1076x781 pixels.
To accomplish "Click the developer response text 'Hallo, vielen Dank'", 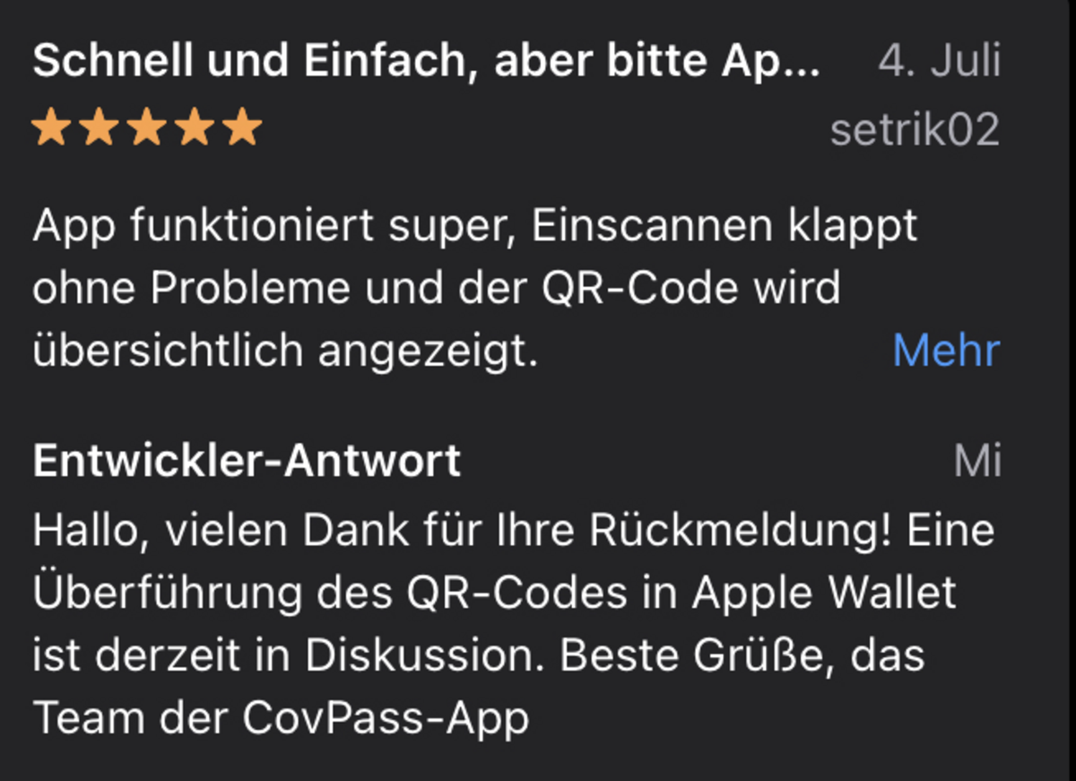I will coord(514,531).
